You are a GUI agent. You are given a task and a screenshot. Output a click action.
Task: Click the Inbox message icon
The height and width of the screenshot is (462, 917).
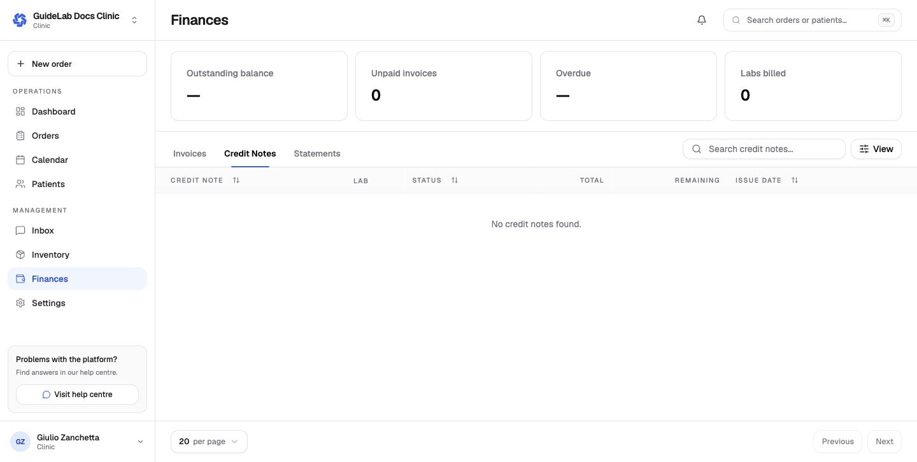(20, 230)
